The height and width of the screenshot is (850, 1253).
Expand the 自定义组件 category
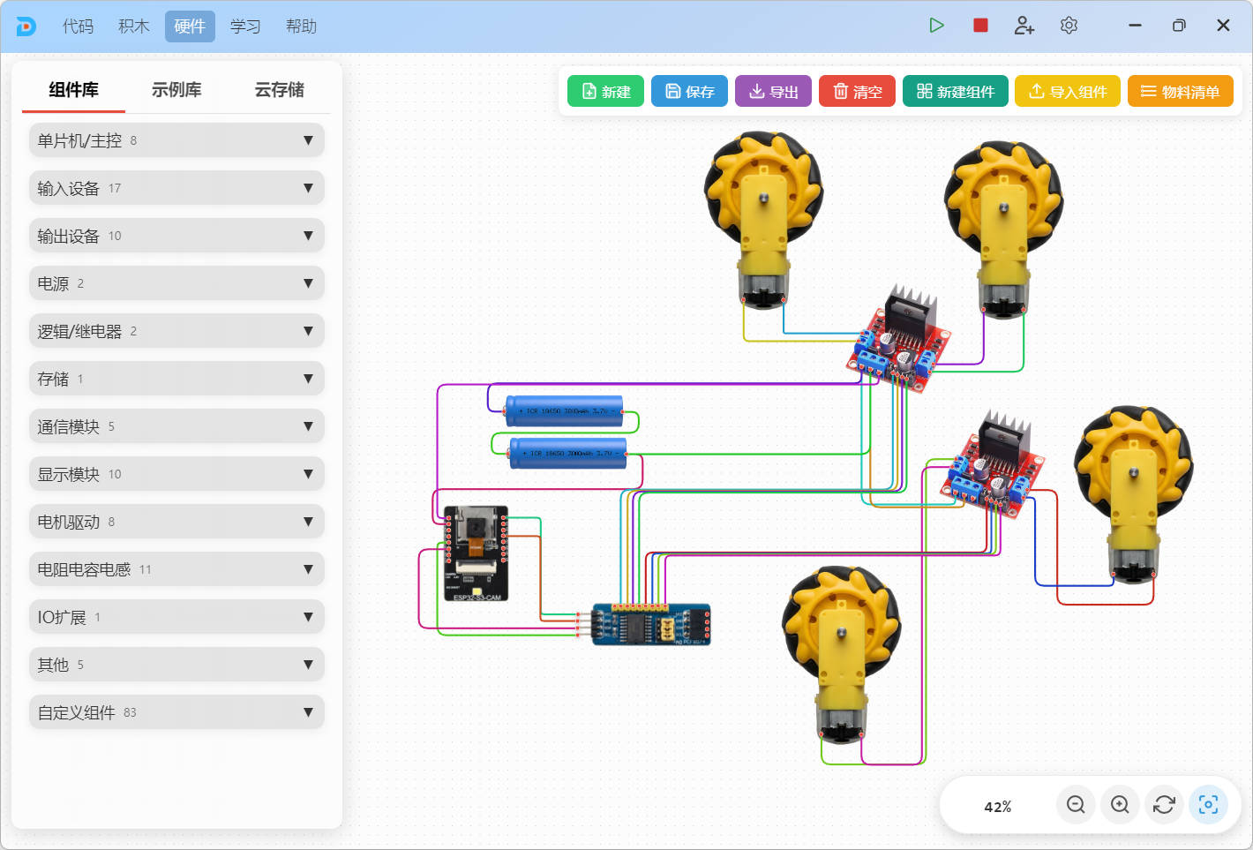pos(176,712)
